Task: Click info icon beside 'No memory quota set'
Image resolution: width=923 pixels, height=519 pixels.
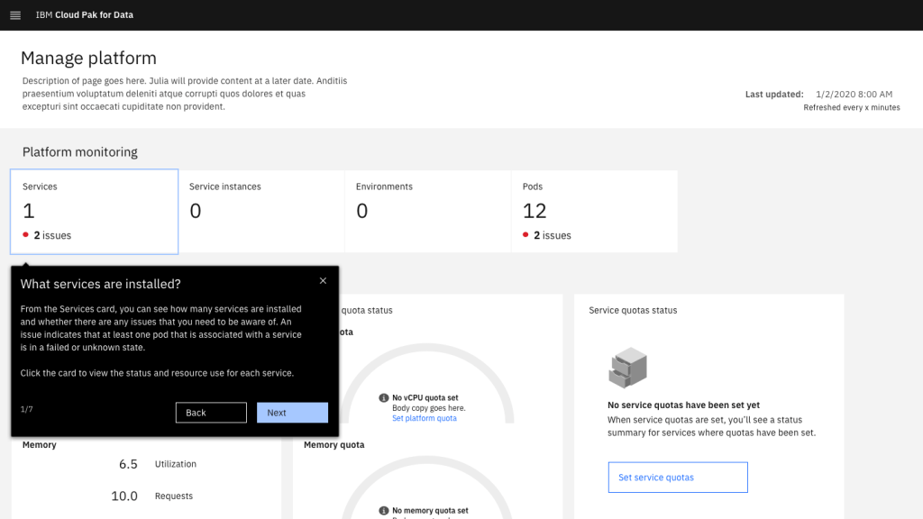Action: tap(384, 511)
